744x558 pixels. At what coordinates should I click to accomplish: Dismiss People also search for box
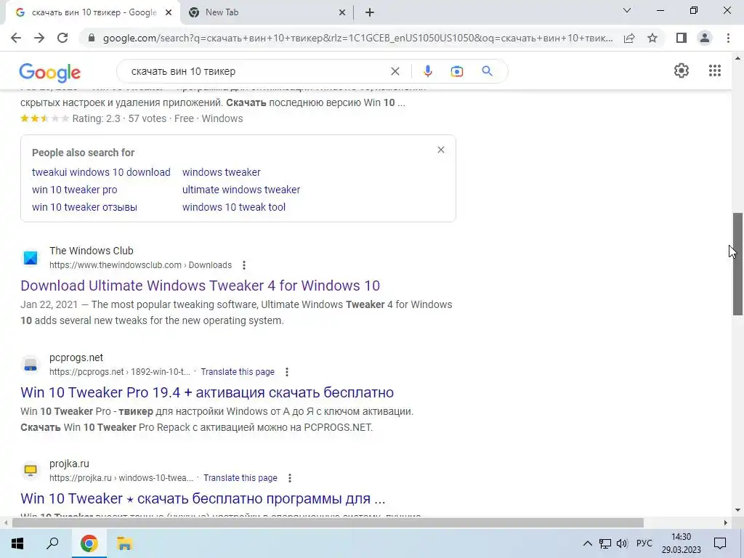pos(441,150)
